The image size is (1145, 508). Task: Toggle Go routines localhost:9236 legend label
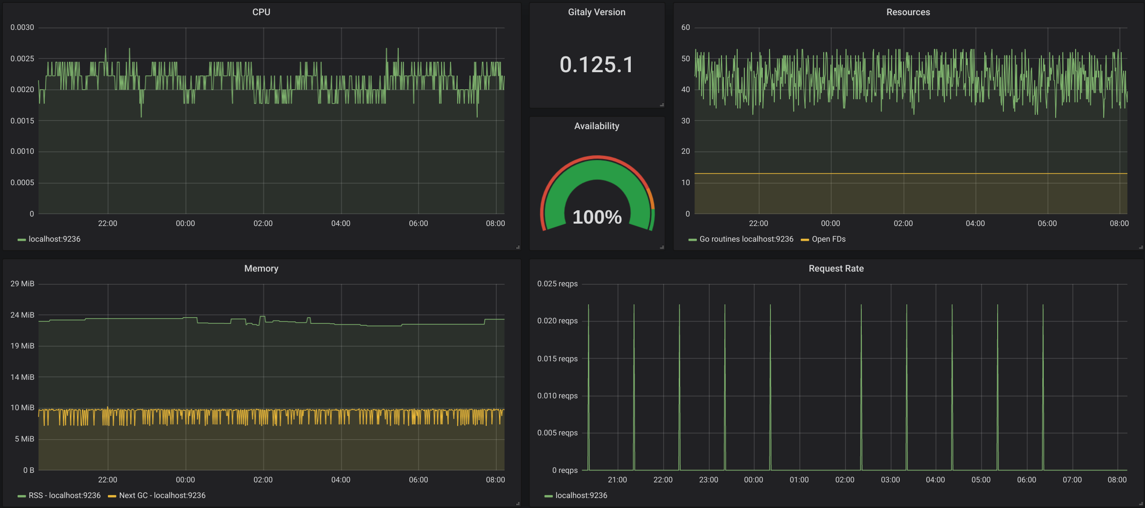[746, 239]
